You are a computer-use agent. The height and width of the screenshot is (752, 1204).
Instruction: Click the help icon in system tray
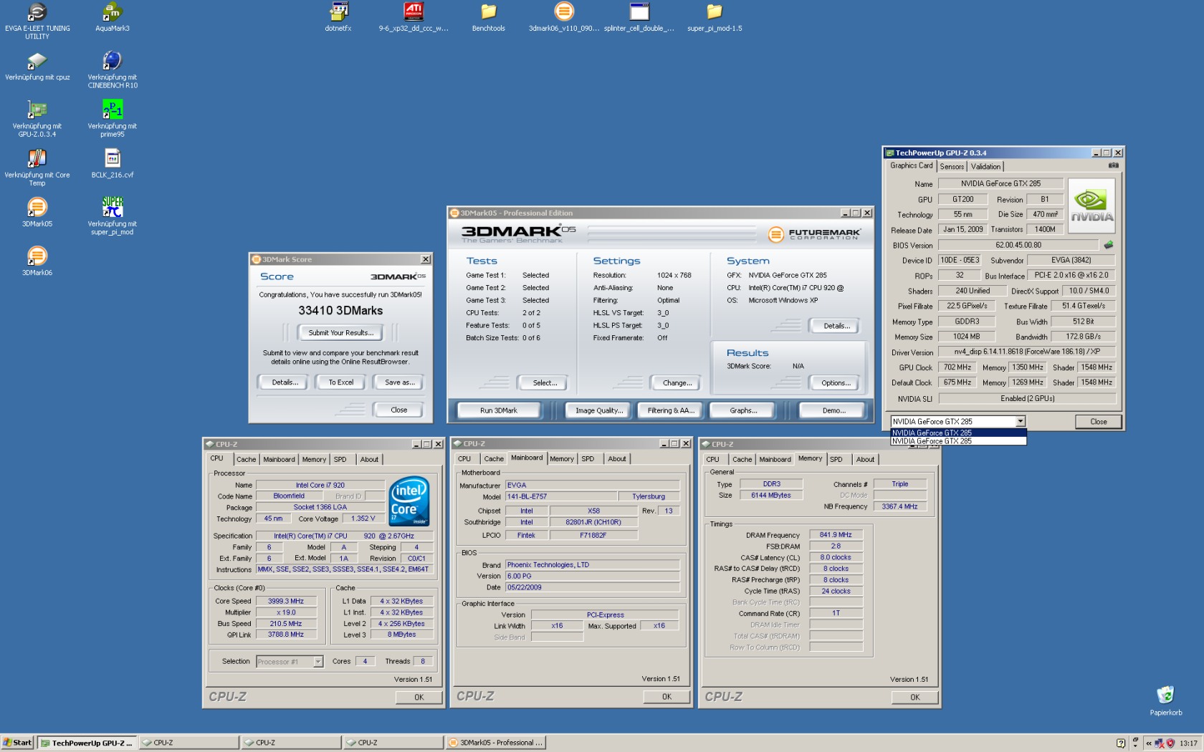pos(1122,743)
